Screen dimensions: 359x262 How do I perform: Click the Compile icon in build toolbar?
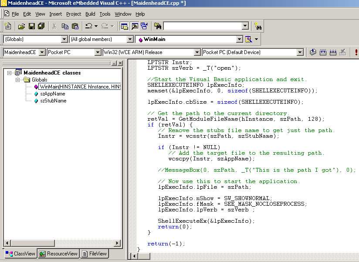(x=313, y=52)
